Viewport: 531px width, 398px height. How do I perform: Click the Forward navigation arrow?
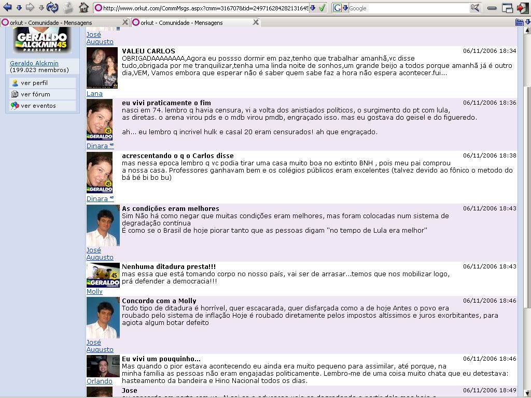point(30,7)
